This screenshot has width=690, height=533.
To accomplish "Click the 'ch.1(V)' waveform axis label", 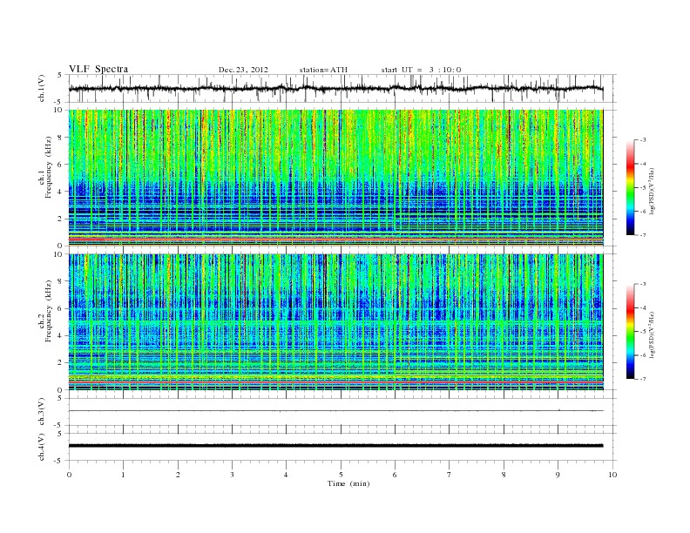I will 42,88.
